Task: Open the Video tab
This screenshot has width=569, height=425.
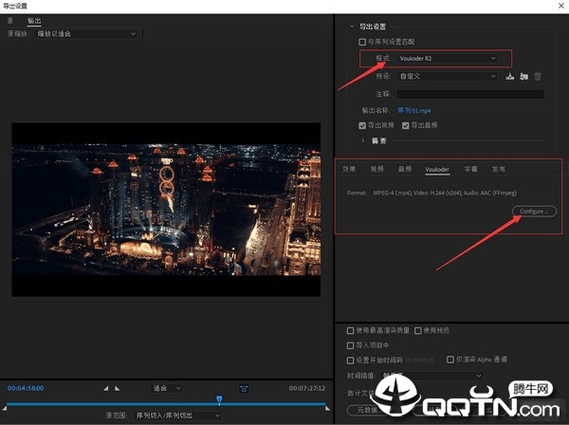Action: pyautogui.click(x=376, y=169)
